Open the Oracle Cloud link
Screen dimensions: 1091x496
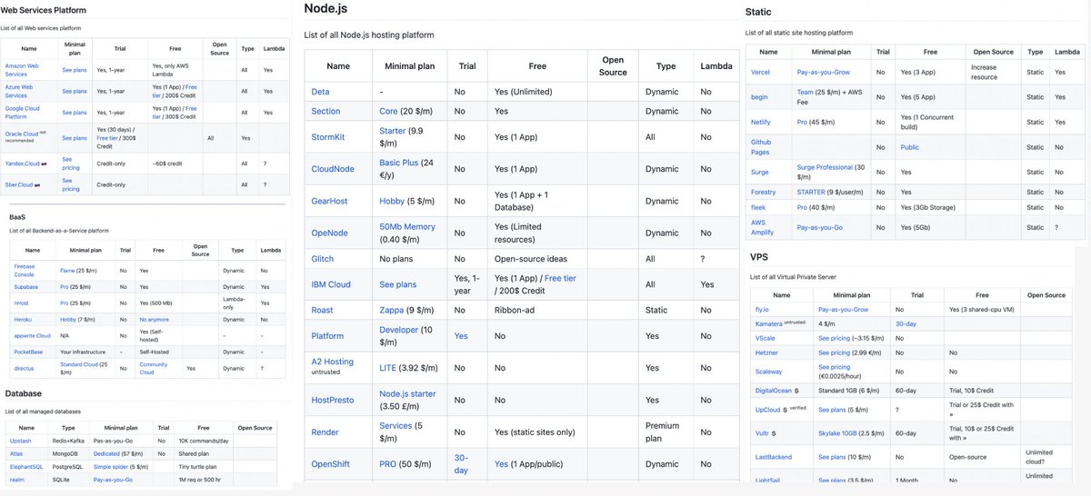pyautogui.click(x=20, y=134)
